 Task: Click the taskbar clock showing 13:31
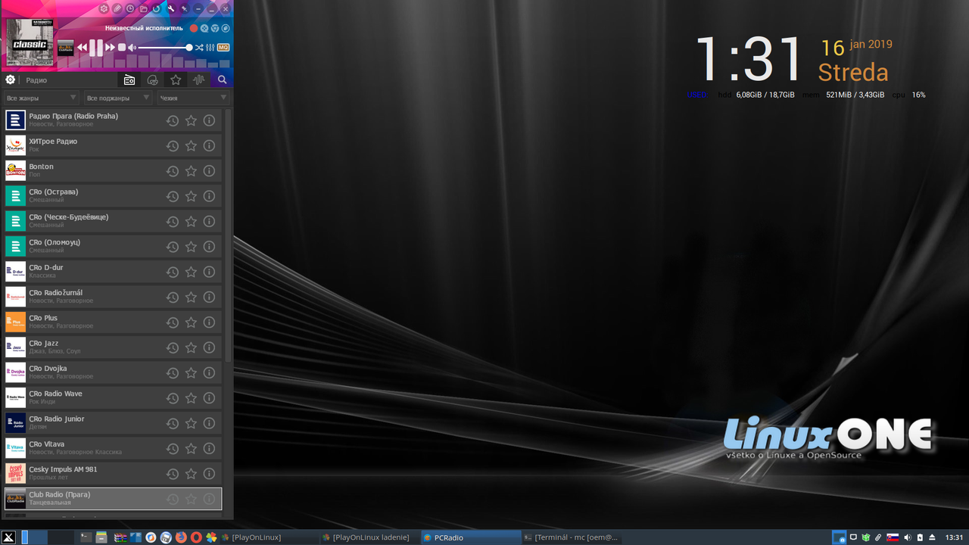click(x=955, y=537)
